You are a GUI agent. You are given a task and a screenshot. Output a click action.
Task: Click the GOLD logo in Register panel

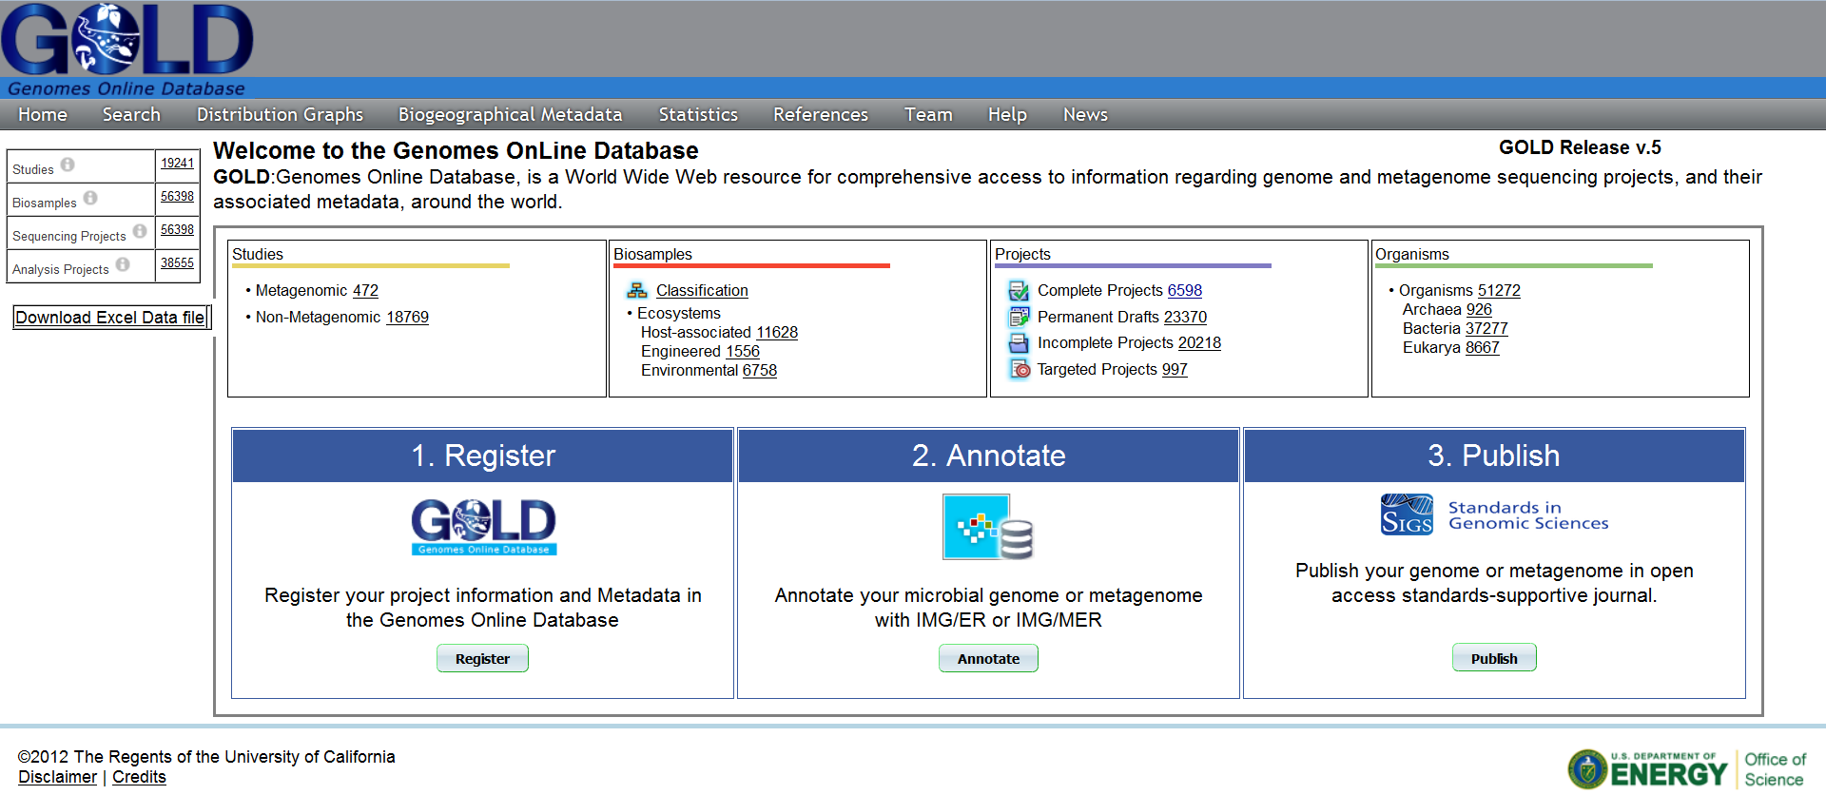484,526
